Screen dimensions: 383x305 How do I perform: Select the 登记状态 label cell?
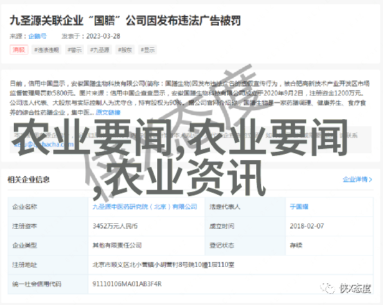(245, 245)
